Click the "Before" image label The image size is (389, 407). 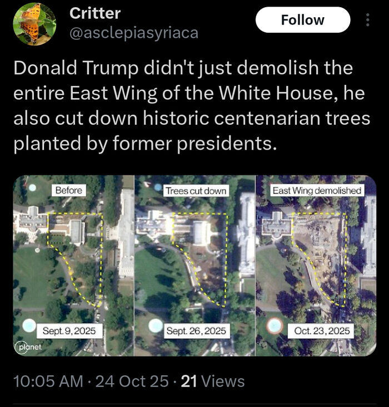click(x=69, y=190)
